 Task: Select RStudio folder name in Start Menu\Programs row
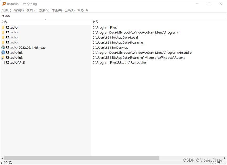(x=12, y=32)
